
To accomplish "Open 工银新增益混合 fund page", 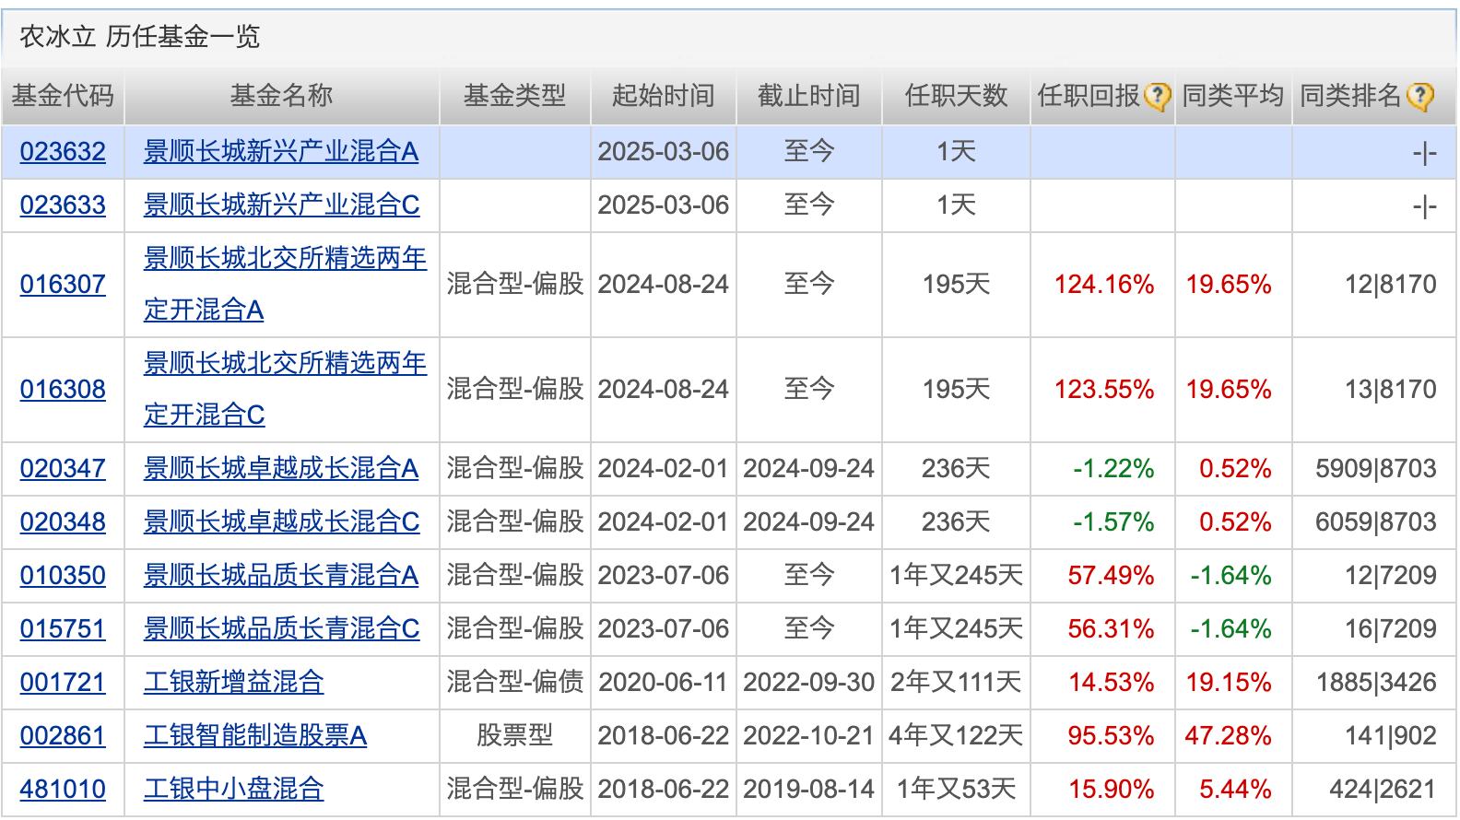I will coord(234,682).
